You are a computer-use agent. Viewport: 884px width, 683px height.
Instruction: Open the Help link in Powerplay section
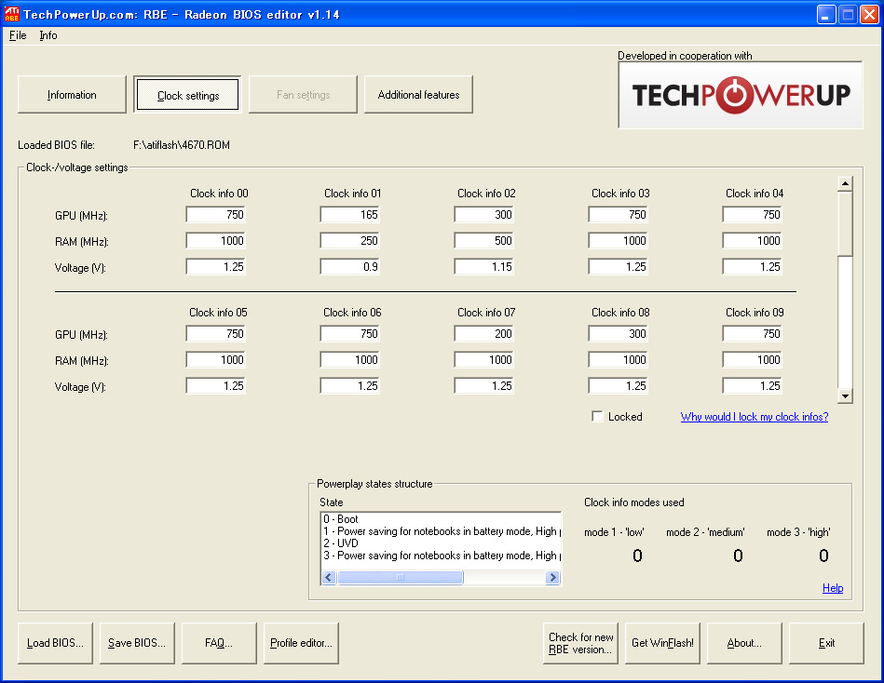point(832,588)
